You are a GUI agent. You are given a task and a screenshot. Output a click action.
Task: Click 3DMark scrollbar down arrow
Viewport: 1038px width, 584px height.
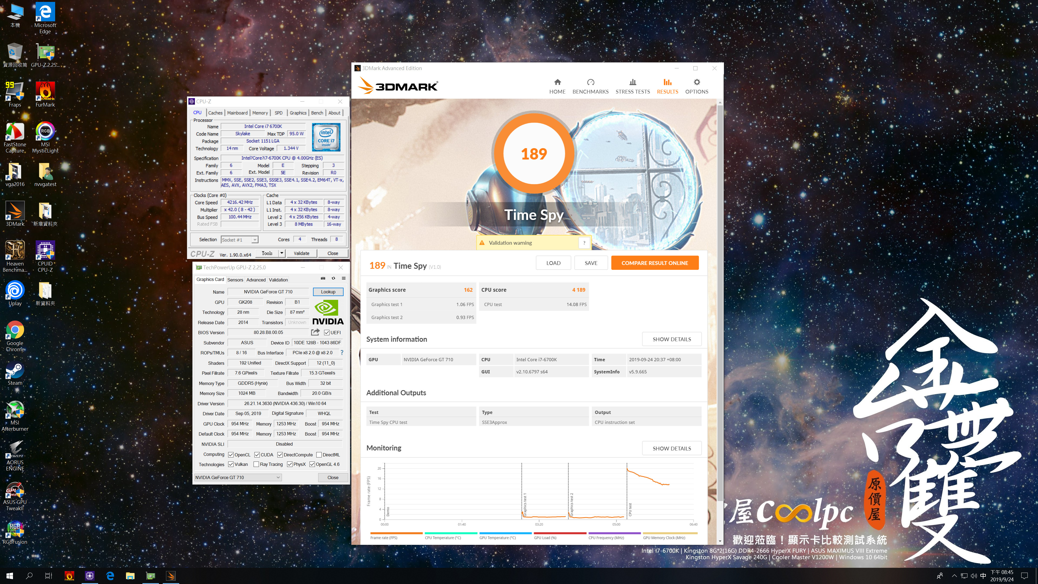(720, 541)
